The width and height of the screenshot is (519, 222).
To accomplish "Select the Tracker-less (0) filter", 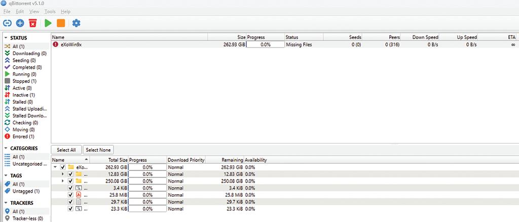I will (x=26, y=218).
